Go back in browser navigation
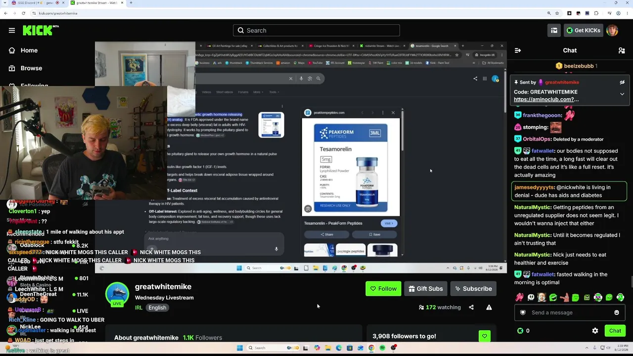Image resolution: width=633 pixels, height=356 pixels. (5, 13)
